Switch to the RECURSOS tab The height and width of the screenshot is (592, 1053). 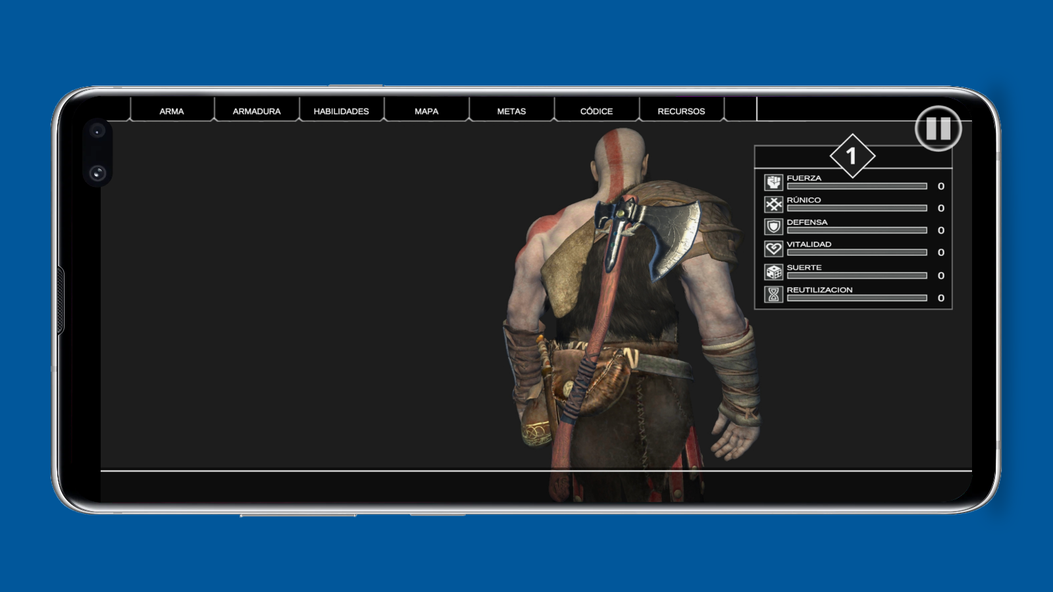point(681,111)
